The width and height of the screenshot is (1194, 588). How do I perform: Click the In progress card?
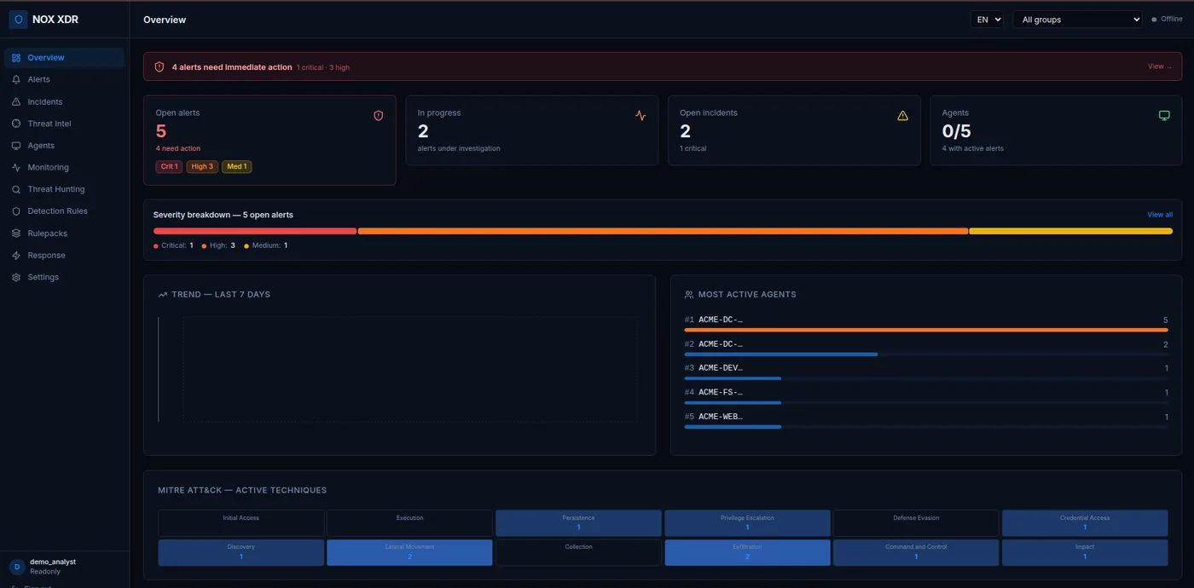click(x=531, y=130)
